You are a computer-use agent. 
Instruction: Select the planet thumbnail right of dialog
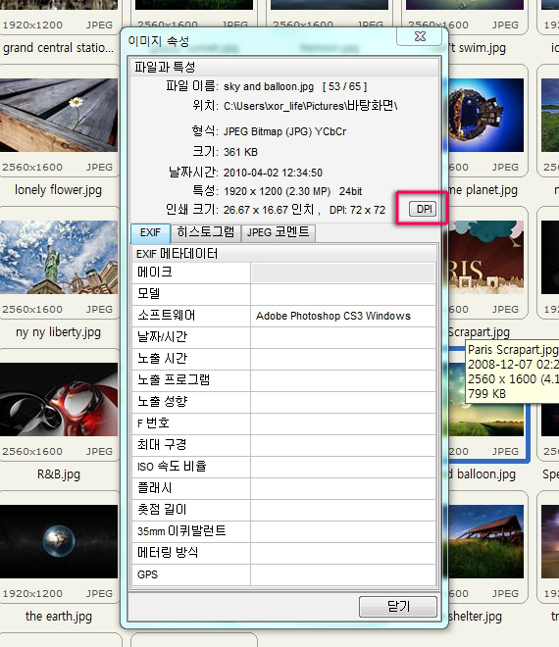coord(485,115)
